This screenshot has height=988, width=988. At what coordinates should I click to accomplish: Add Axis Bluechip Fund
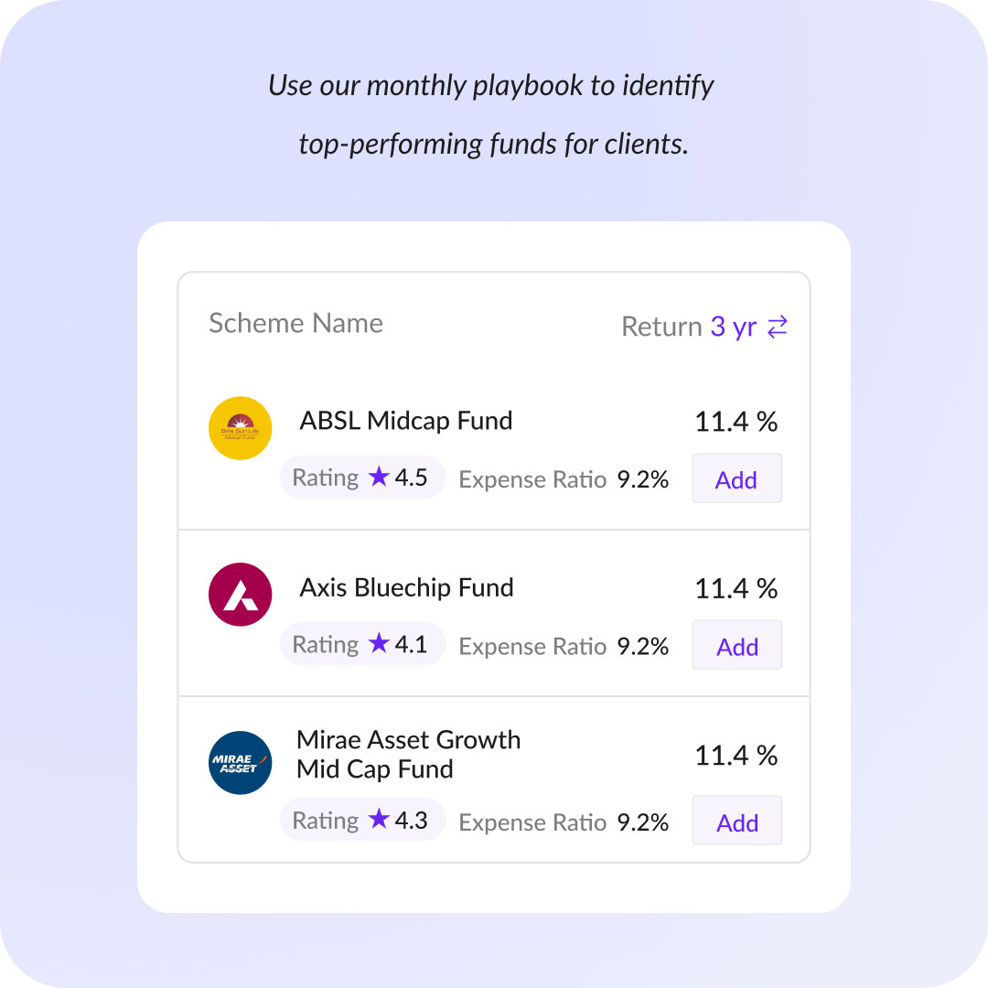736,646
